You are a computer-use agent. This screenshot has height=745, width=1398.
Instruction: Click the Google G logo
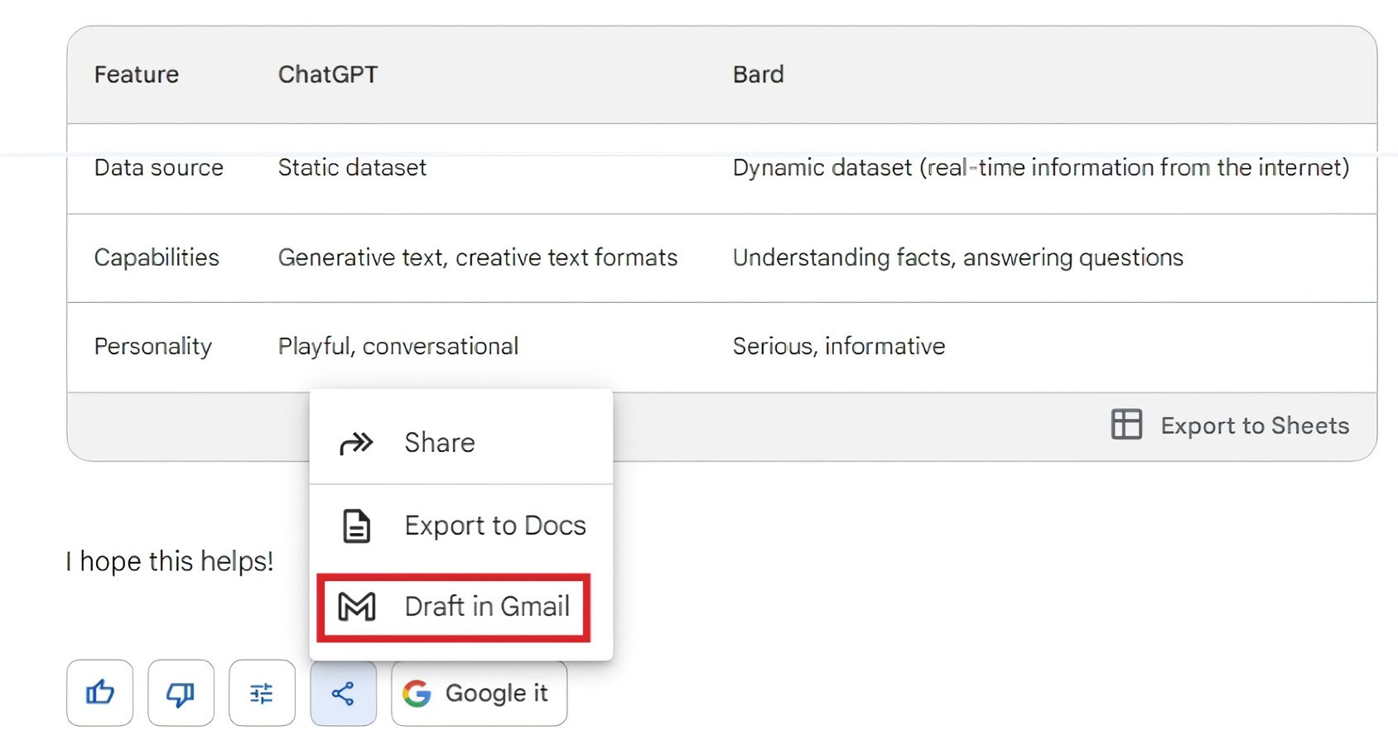click(x=417, y=693)
